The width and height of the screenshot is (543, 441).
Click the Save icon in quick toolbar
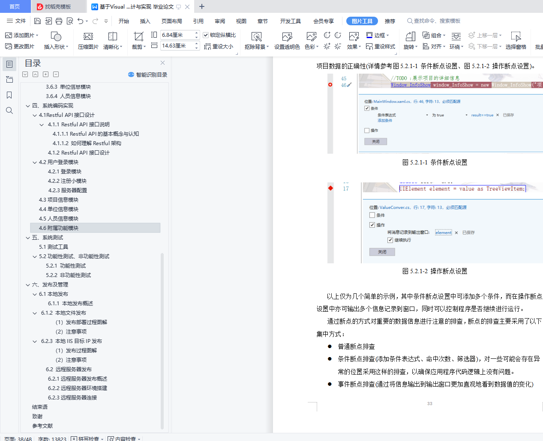tap(37, 21)
